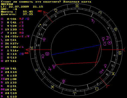127x98 pixels.
Task: Select the LT date 22.07.2009 line
Action: pos(22,7)
